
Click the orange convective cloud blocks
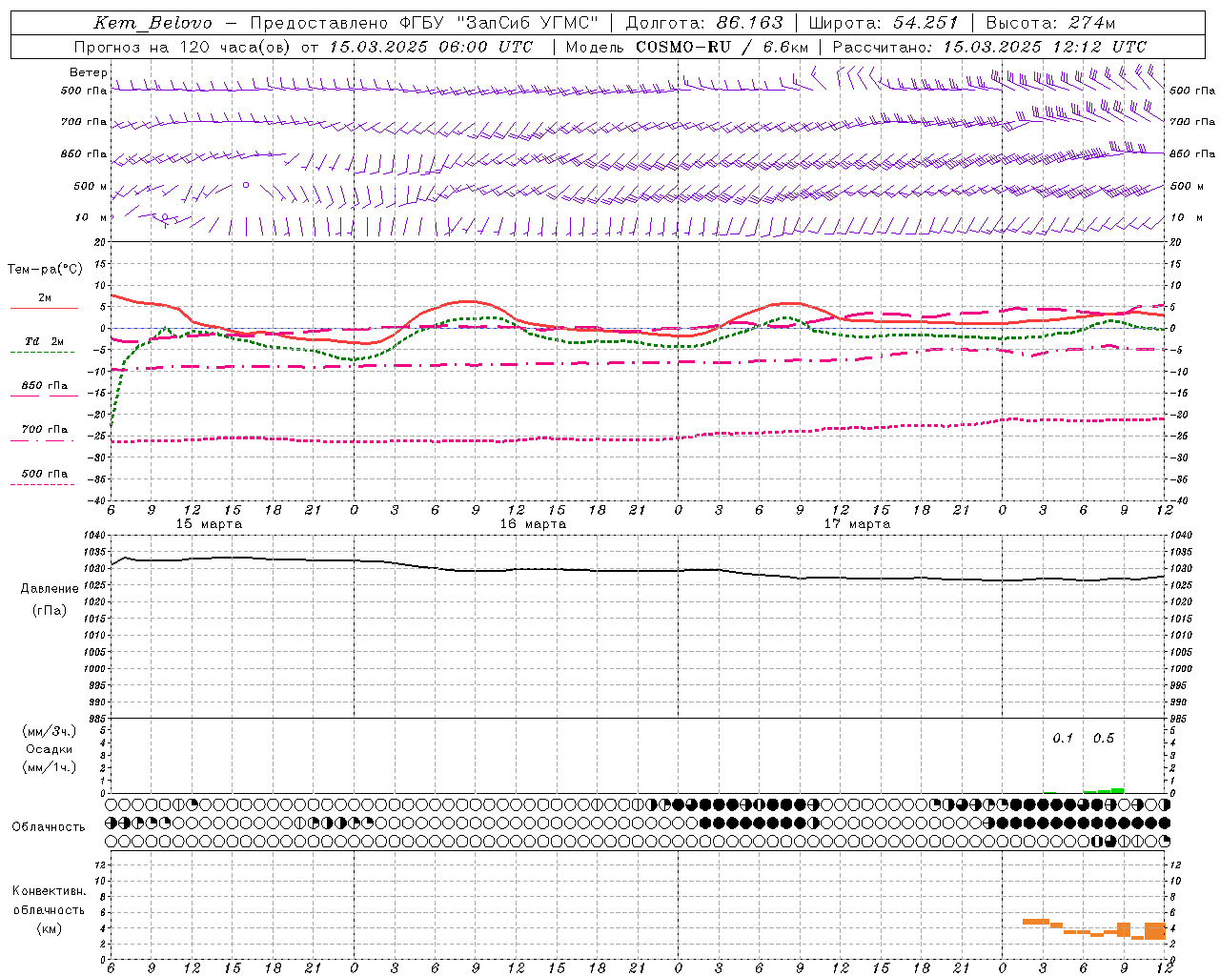1094,929
